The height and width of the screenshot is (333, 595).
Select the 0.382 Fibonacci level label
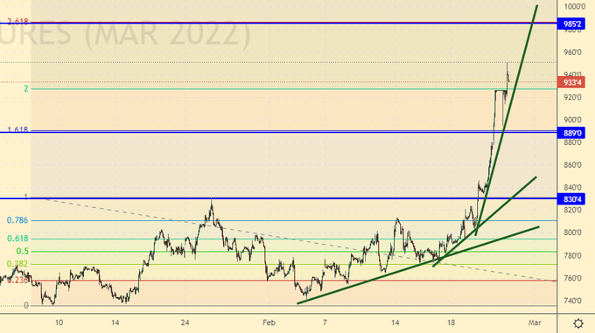[17, 264]
